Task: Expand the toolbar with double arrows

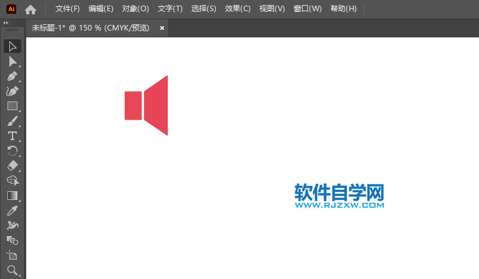Action: click(6, 23)
